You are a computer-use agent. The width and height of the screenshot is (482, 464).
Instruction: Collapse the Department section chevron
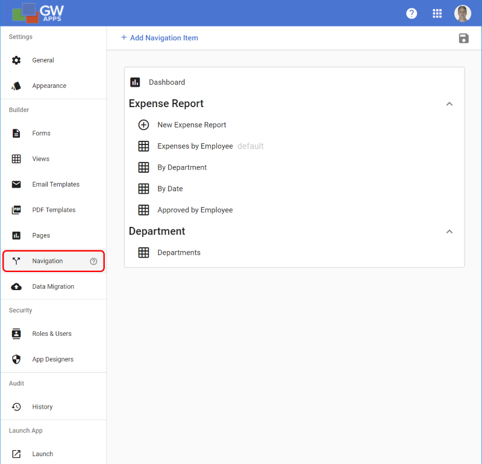449,232
